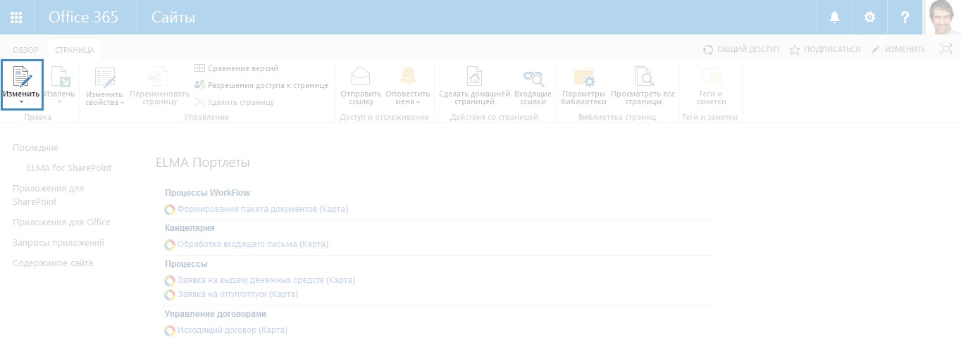This screenshot has height=352, width=961.
Task: Click Теги и заметки icon
Action: pos(711,77)
